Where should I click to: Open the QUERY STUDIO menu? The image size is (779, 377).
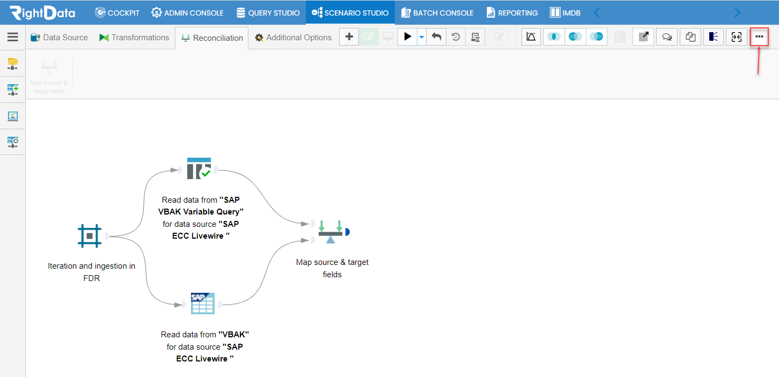click(268, 12)
